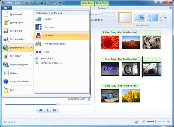
Task: Click the Open project folder icon
Action: 6,23
